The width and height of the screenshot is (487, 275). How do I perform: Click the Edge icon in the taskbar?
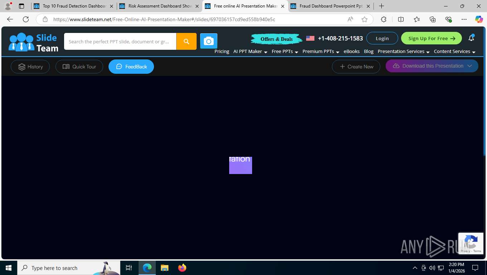pos(147,268)
